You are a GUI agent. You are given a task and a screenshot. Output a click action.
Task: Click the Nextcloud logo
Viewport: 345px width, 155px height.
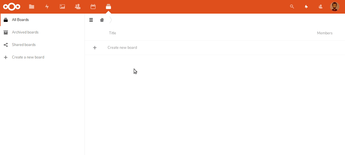(x=12, y=7)
